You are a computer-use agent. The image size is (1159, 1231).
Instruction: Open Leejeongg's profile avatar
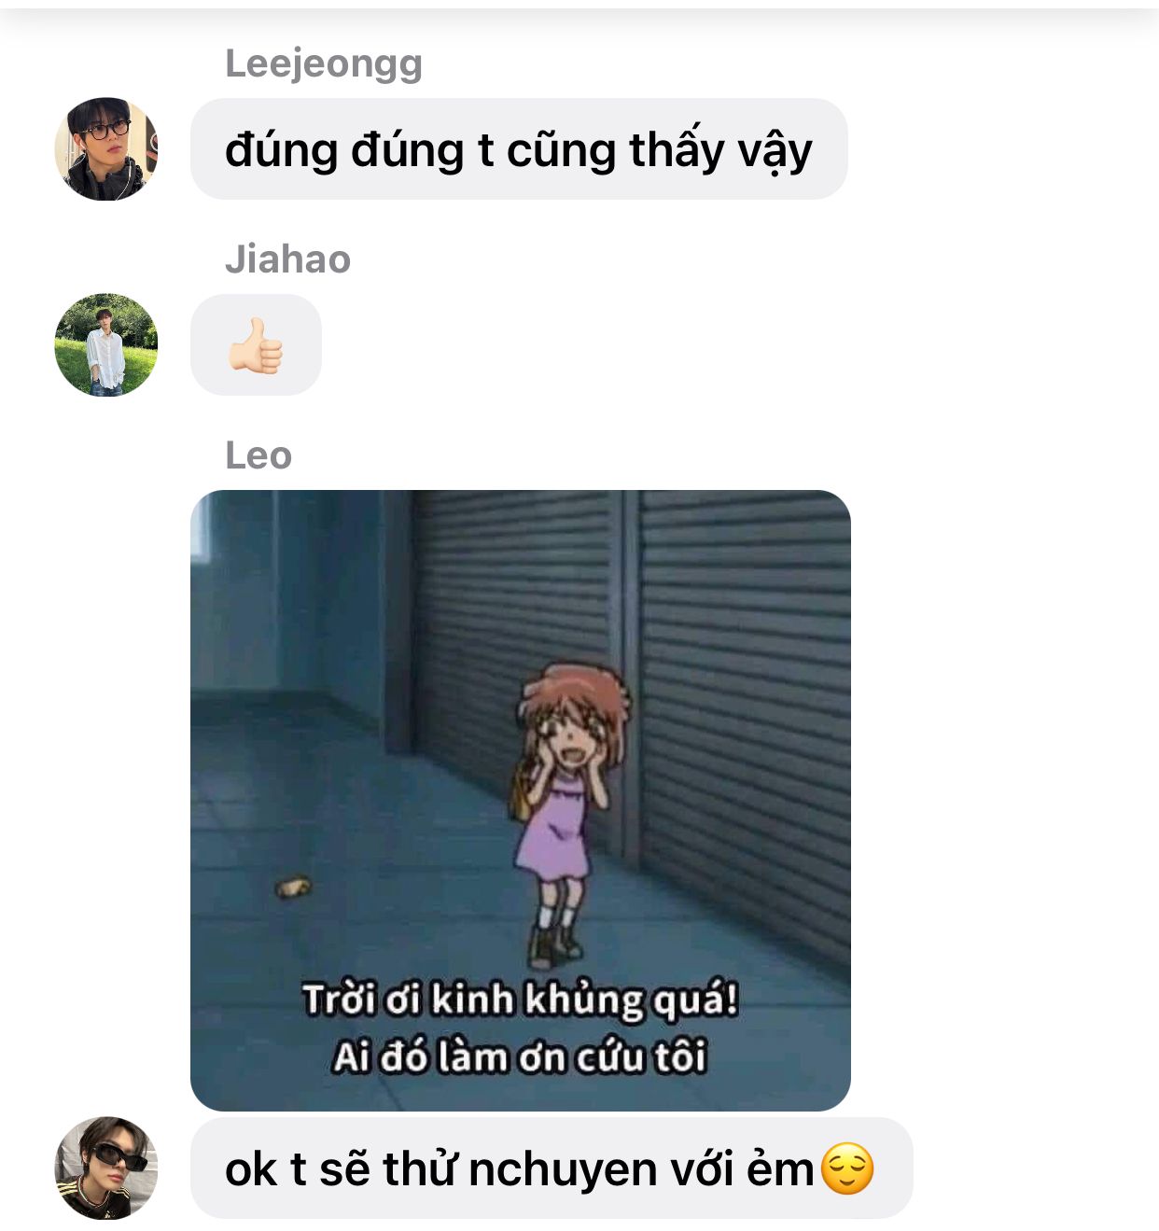[106, 149]
